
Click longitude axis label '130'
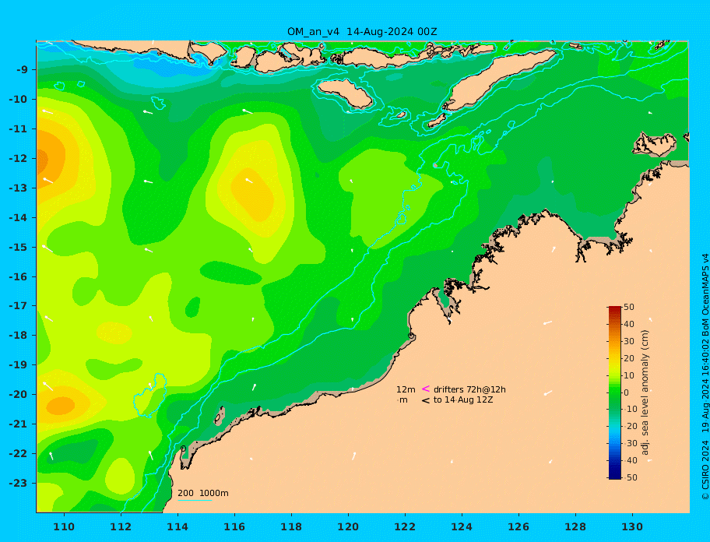tap(632, 527)
